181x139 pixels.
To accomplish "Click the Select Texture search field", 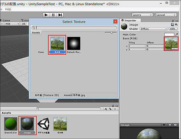I will click(x=74, y=28).
